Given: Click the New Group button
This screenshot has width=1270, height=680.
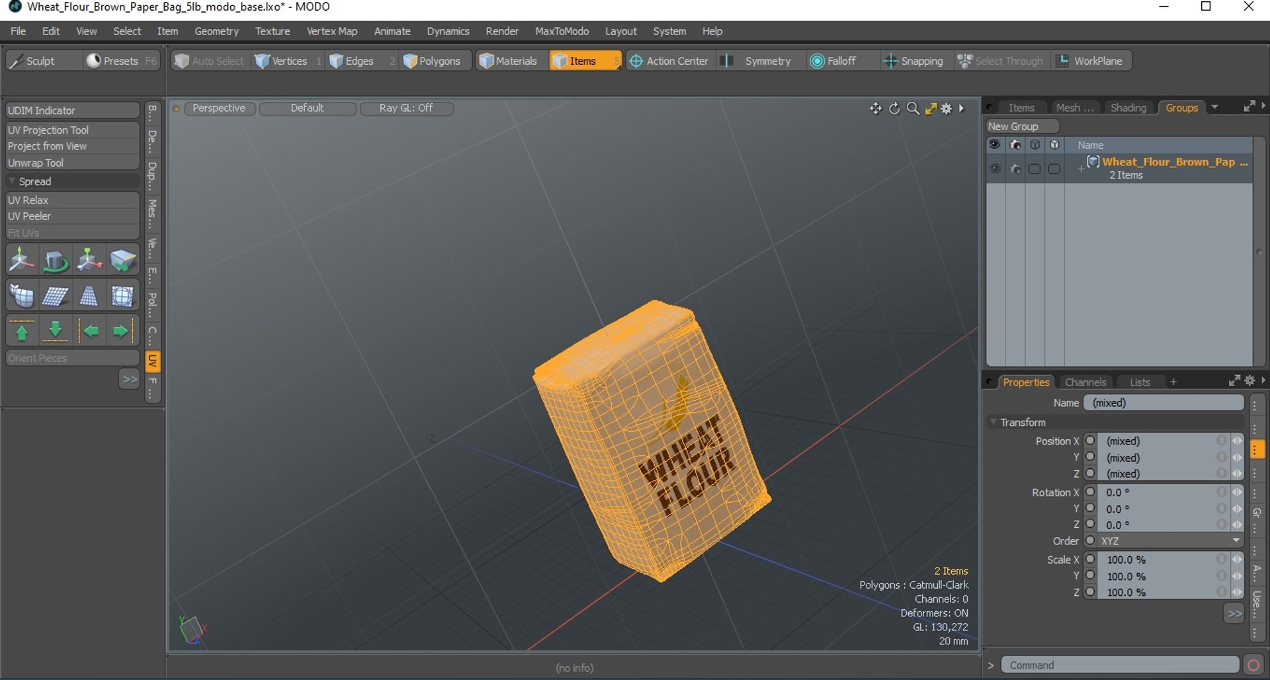Looking at the screenshot, I should pos(1023,126).
